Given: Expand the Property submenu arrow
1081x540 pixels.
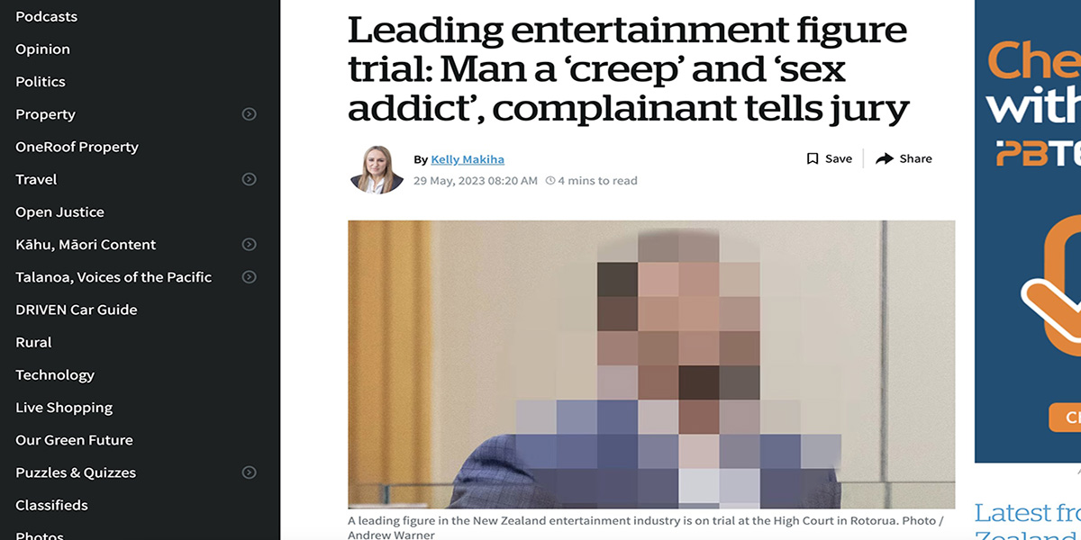Looking at the screenshot, I should [250, 114].
